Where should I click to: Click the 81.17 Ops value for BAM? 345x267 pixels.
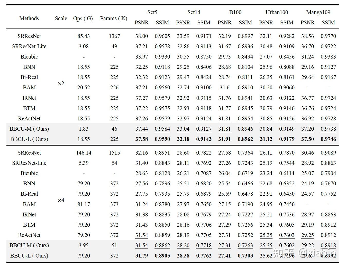point(84,204)
